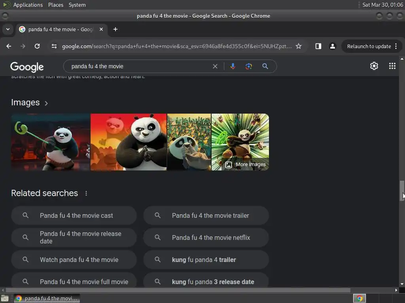The width and height of the screenshot is (405, 303).
Task: Clear the search box with X
Action: [x=215, y=66]
